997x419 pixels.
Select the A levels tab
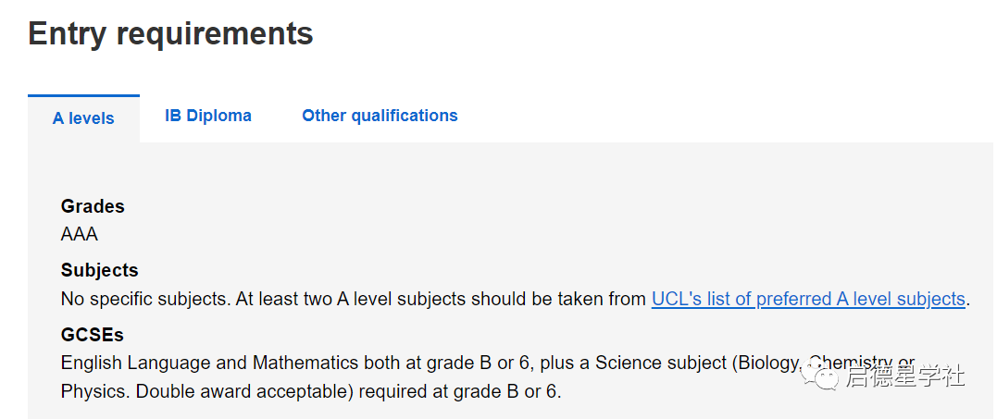pos(83,118)
